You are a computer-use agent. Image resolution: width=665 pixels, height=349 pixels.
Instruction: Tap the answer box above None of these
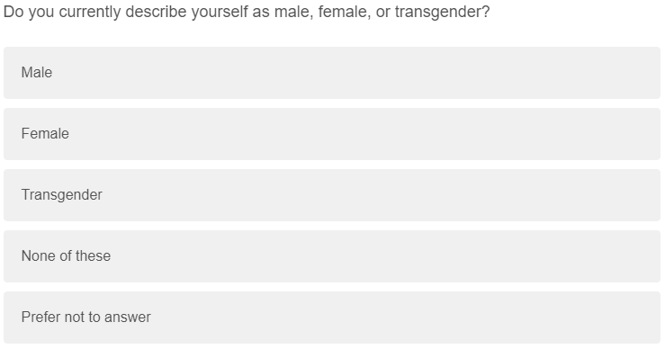332,195
